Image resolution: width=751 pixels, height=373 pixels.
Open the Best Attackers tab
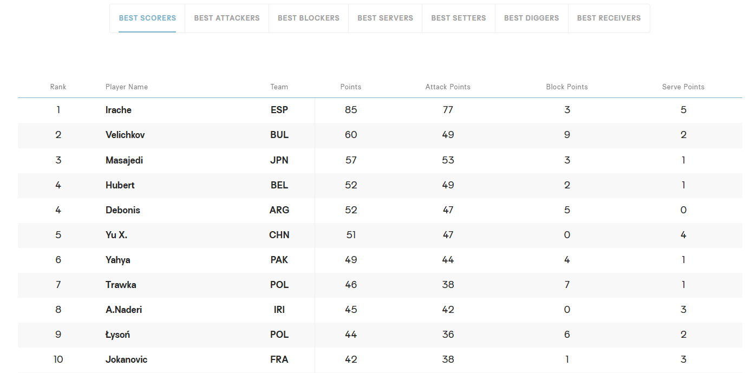click(x=227, y=18)
